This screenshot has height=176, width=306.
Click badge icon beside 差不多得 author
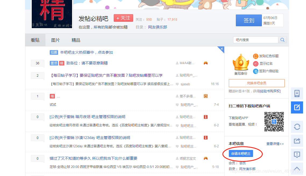tap(205, 96)
